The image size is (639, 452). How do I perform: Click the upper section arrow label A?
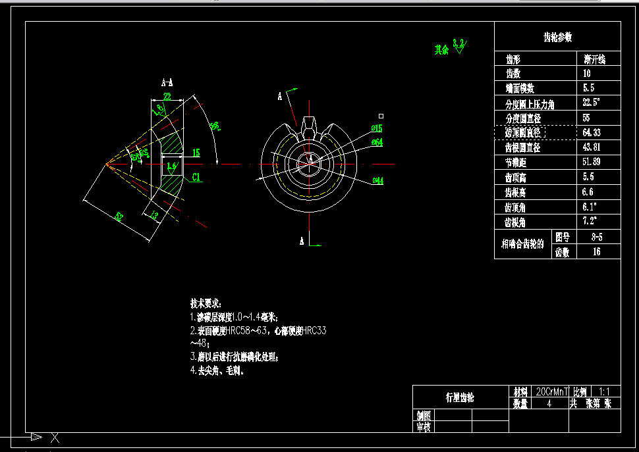[280, 97]
